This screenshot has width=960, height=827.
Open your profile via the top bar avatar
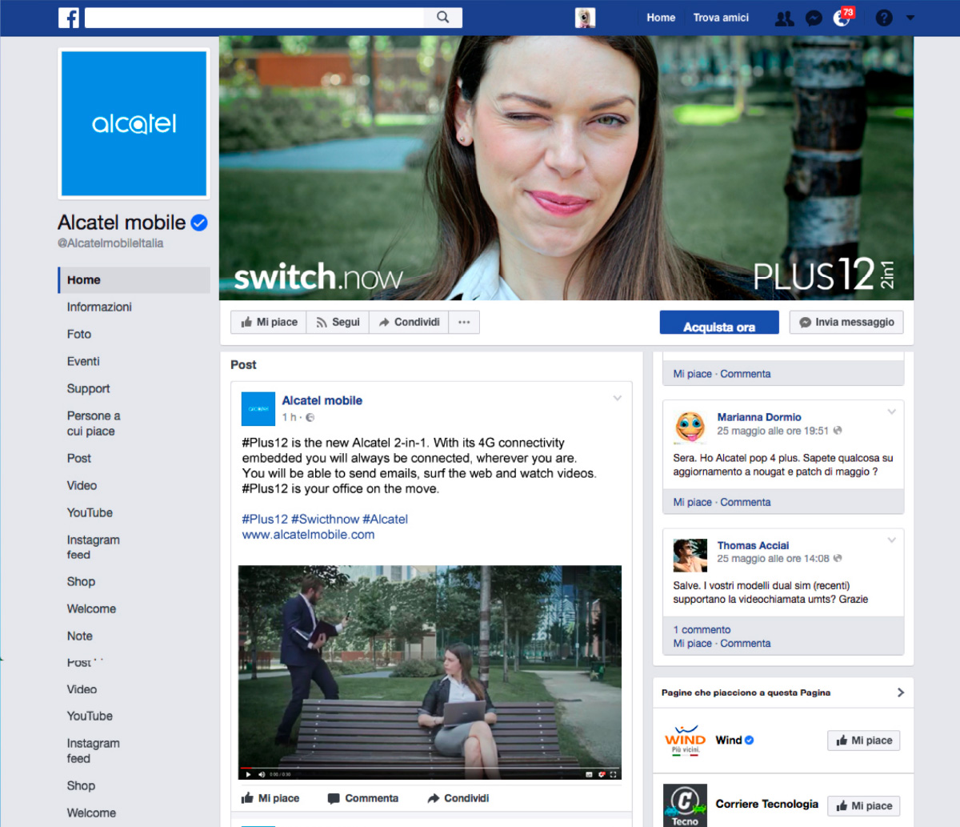point(585,18)
